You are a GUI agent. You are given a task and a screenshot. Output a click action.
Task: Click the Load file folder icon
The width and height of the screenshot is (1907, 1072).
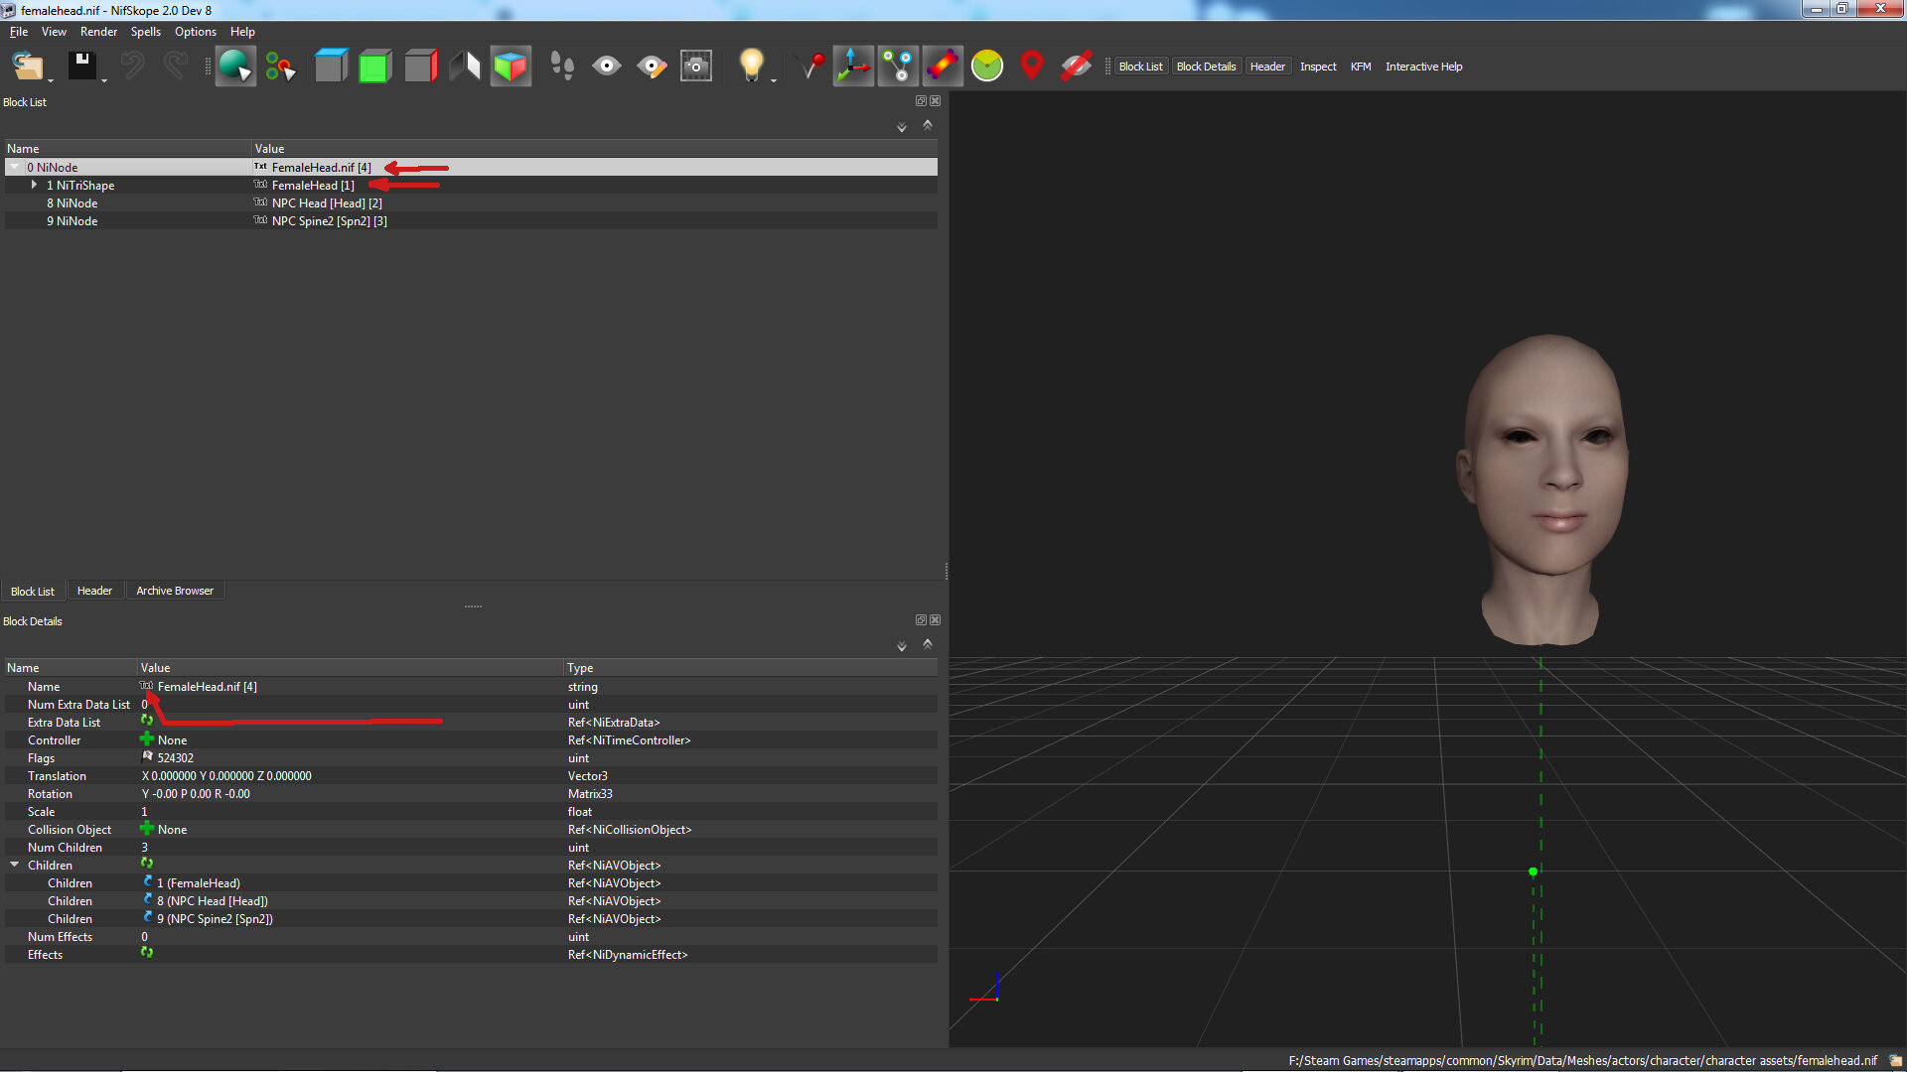click(x=27, y=67)
